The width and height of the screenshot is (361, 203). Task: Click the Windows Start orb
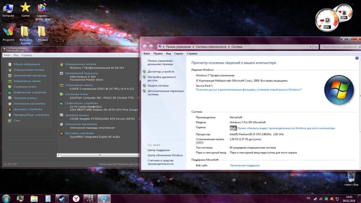[6, 198]
